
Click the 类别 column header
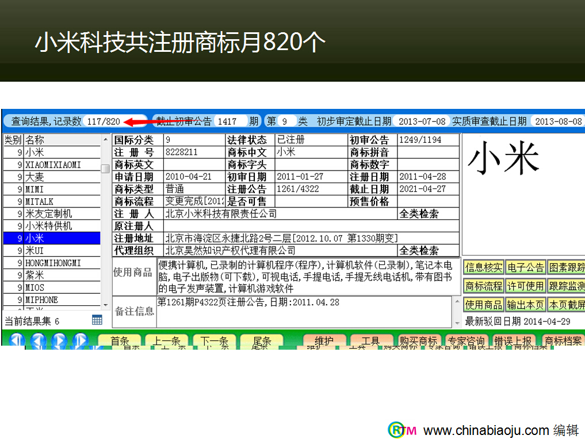[14, 140]
